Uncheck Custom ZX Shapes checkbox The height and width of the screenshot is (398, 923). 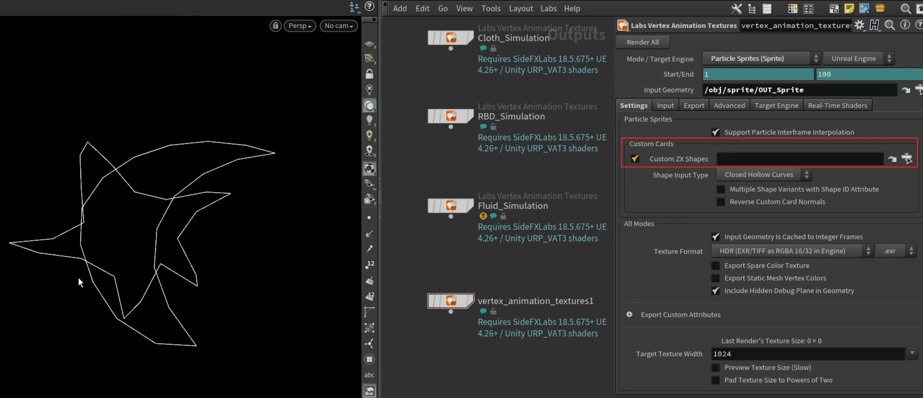coord(635,158)
